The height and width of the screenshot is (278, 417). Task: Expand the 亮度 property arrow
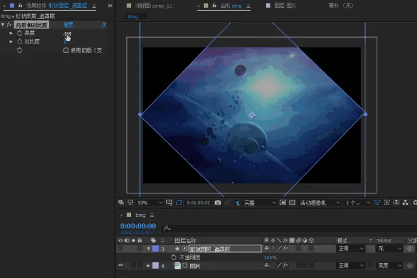tap(11, 33)
